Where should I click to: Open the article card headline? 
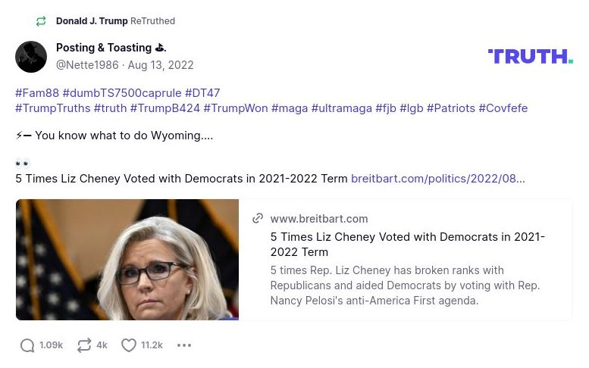(x=407, y=244)
